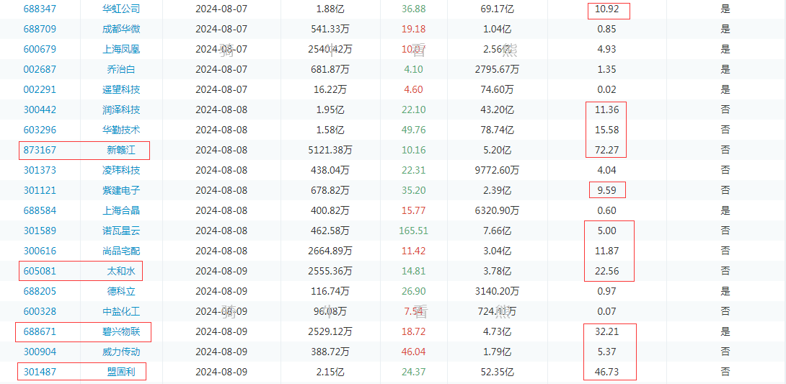Open stock code 301121 link

pos(40,190)
